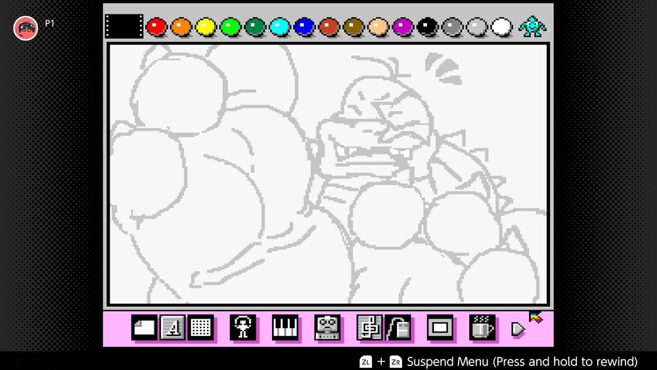Choose the blue paint color

point(304,27)
